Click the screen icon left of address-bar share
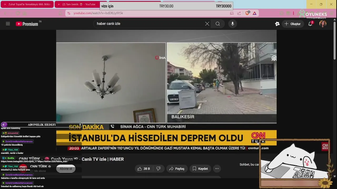This screenshot has height=189, width=337. click(232, 13)
